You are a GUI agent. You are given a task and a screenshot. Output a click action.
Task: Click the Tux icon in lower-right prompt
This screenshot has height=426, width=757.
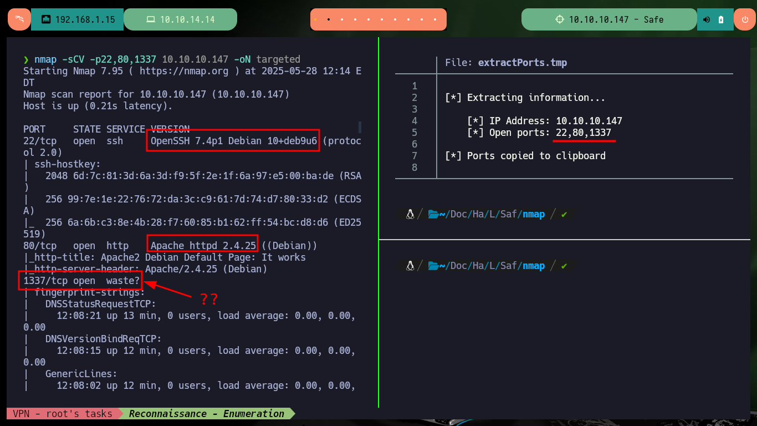(410, 266)
